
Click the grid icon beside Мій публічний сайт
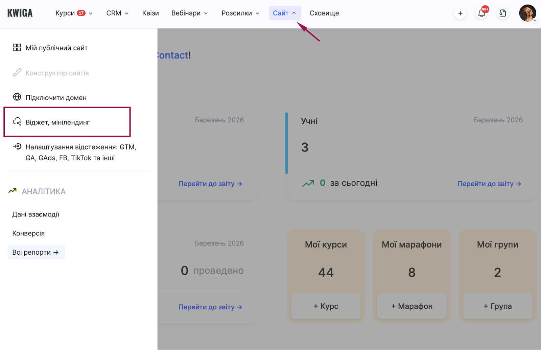[17, 48]
